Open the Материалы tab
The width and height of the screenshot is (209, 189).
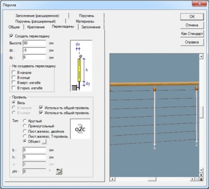[85, 21]
